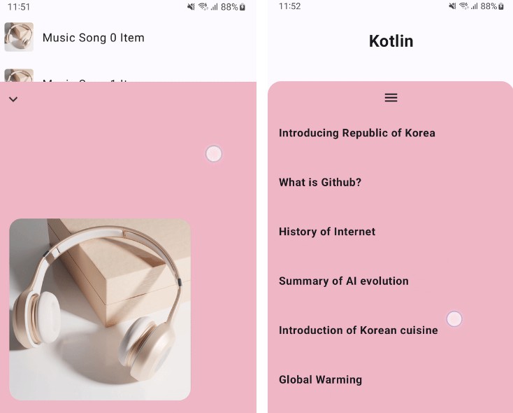Tap the battery icon in right status bar
Image resolution: width=513 pixels, height=413 pixels.
click(x=501, y=6)
